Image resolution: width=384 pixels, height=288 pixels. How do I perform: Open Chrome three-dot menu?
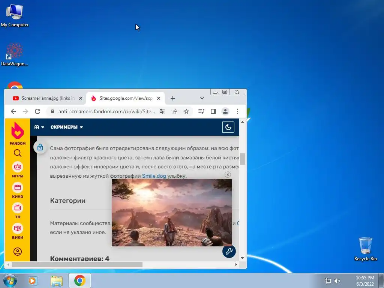point(237,111)
